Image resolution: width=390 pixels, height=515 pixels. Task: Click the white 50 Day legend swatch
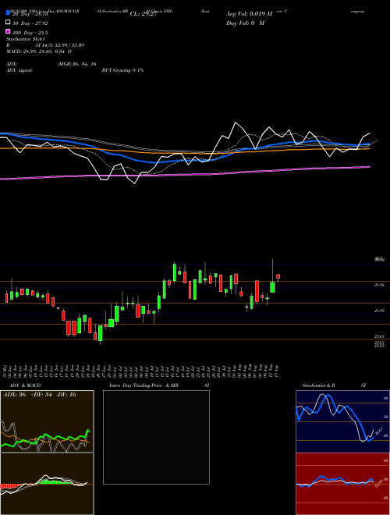9,23
